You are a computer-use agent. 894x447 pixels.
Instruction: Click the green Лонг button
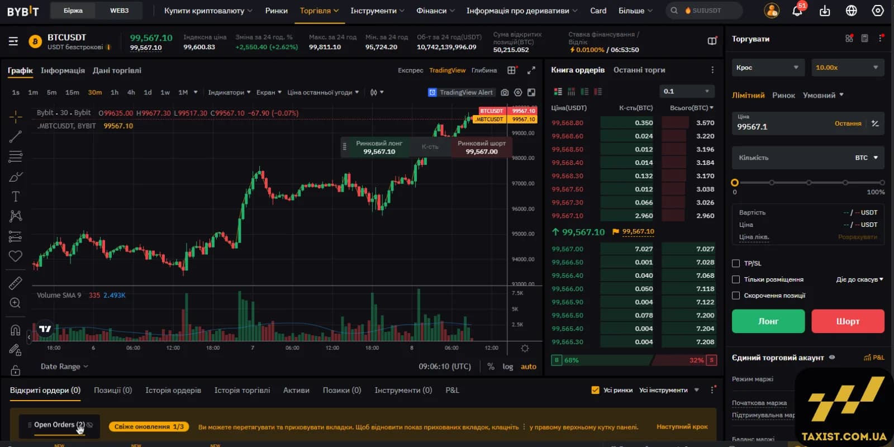pyautogui.click(x=768, y=321)
